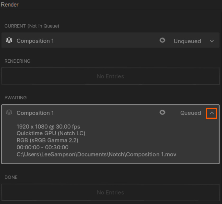Click the layers icon of queued Composition 1
Screen dimensions: 222x204
(9, 113)
